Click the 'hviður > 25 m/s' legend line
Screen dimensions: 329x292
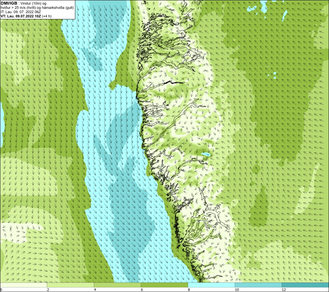pos(37,8)
